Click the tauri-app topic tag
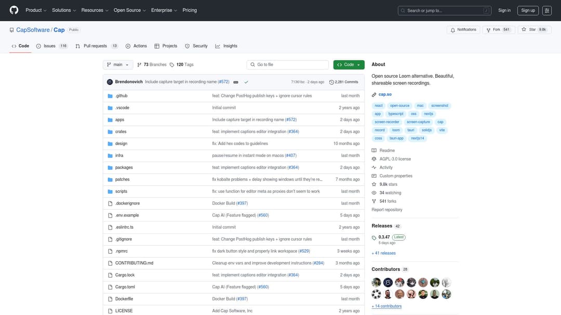561x315 pixels. click(396, 138)
